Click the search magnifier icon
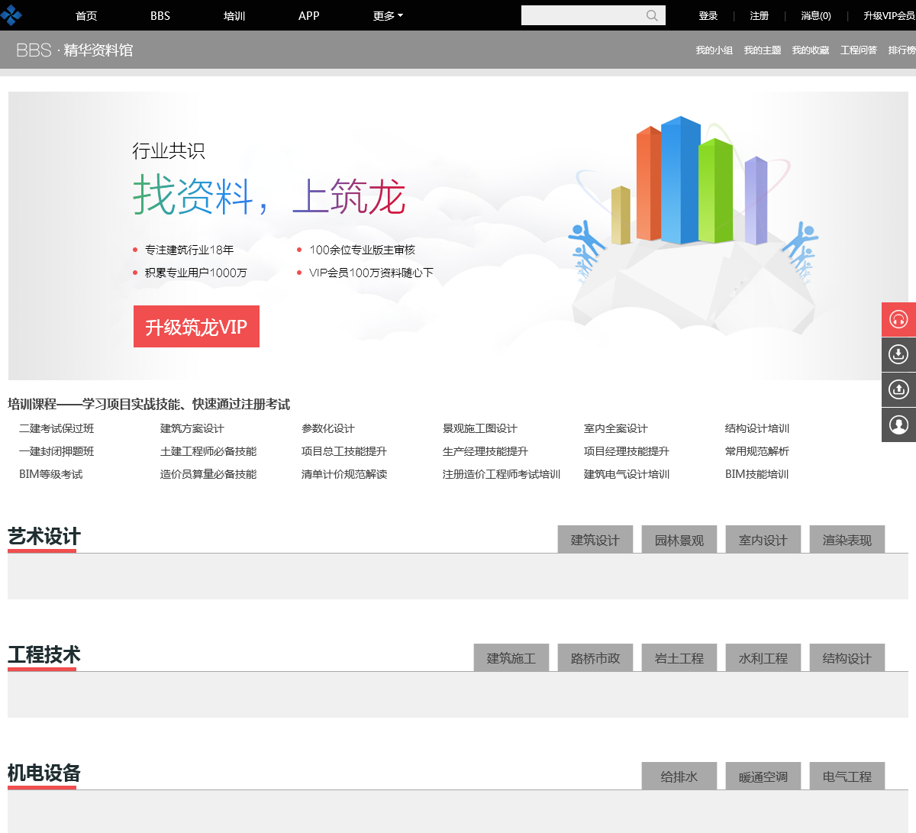The height and width of the screenshot is (833, 916). (x=652, y=15)
